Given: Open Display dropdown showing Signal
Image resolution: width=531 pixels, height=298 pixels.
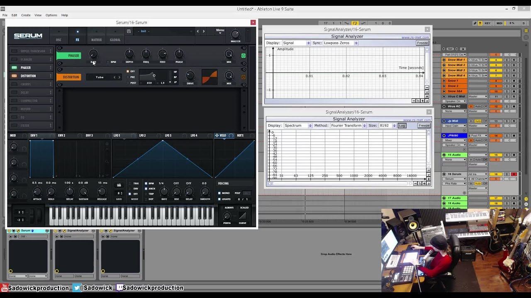Looking at the screenshot, I should (296, 43).
